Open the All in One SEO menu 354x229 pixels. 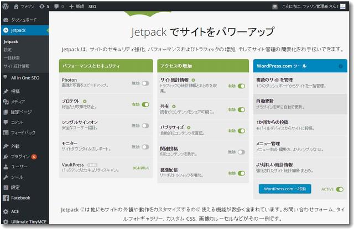[x=25, y=78]
